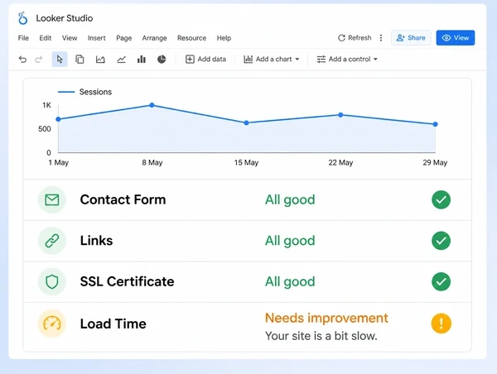Open the Insert menu
Viewport: 497px width, 374px height.
point(97,38)
